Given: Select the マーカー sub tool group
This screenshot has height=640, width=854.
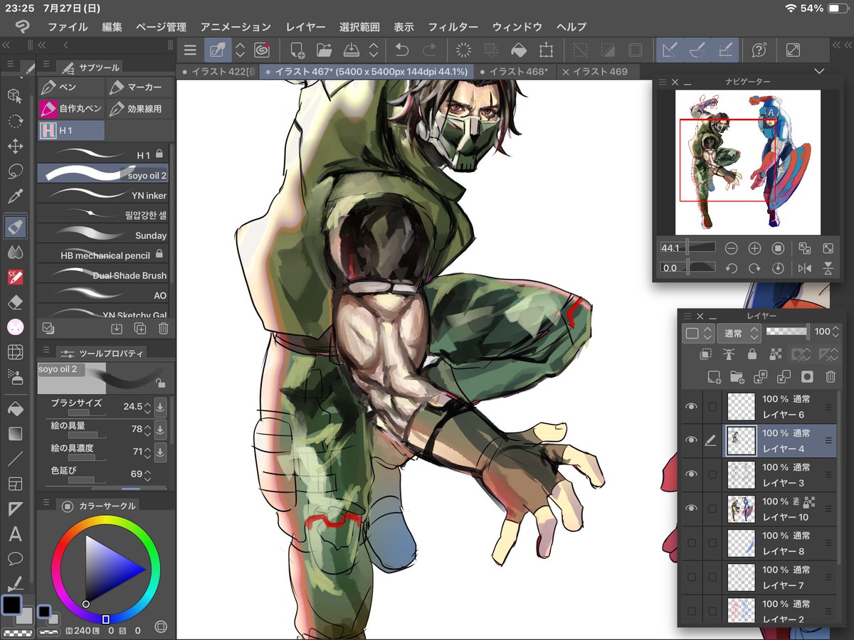Looking at the screenshot, I should 140,87.
